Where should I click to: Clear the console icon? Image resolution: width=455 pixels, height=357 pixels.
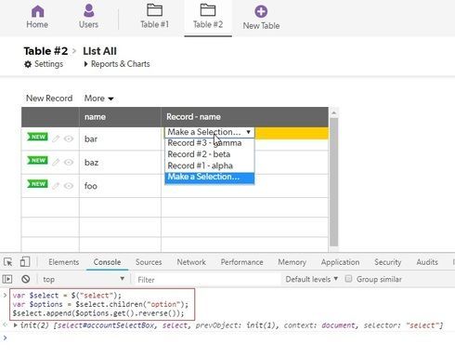tap(26, 279)
